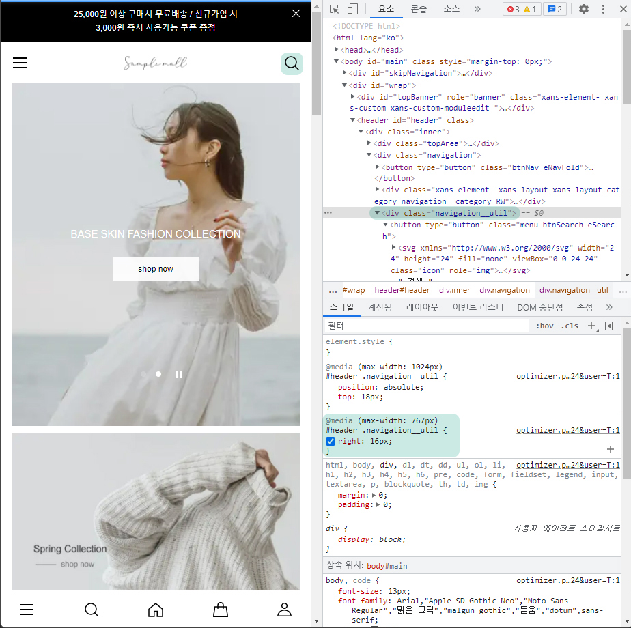Switch to the 속성 properties tab
The width and height of the screenshot is (631, 628).
[585, 307]
